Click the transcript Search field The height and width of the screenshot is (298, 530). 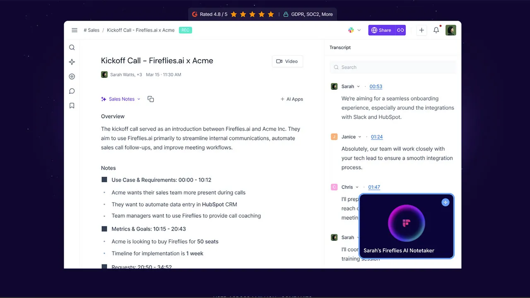pos(393,67)
